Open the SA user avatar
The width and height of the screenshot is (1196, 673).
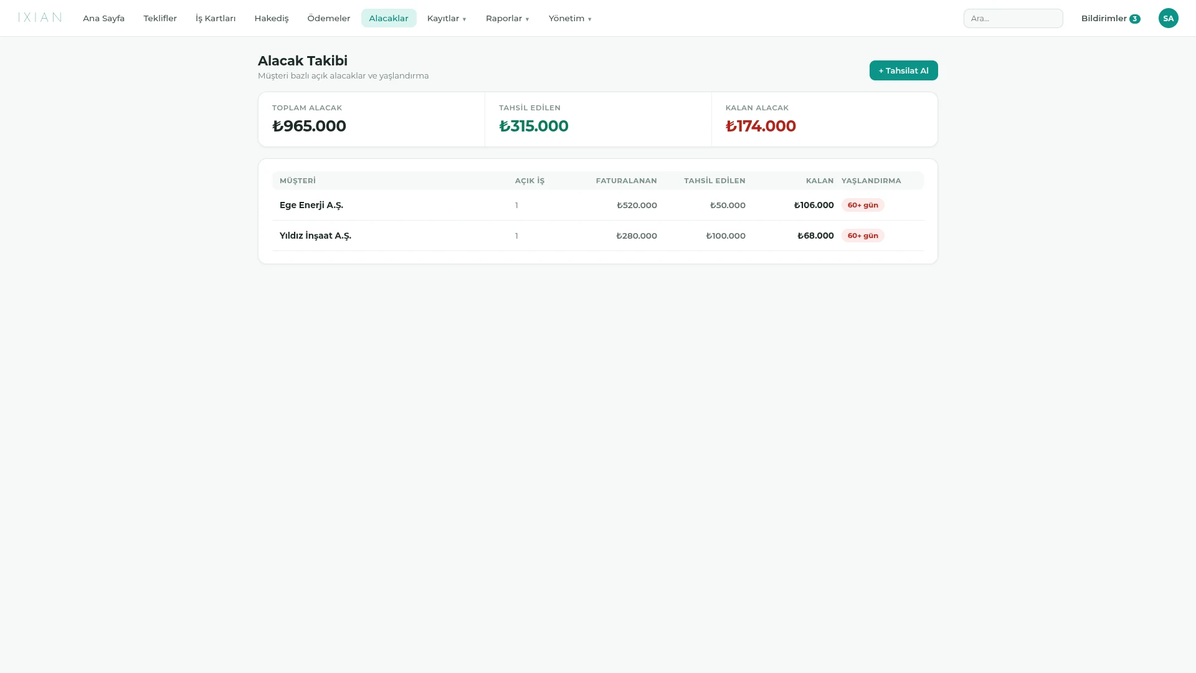[x=1168, y=18]
